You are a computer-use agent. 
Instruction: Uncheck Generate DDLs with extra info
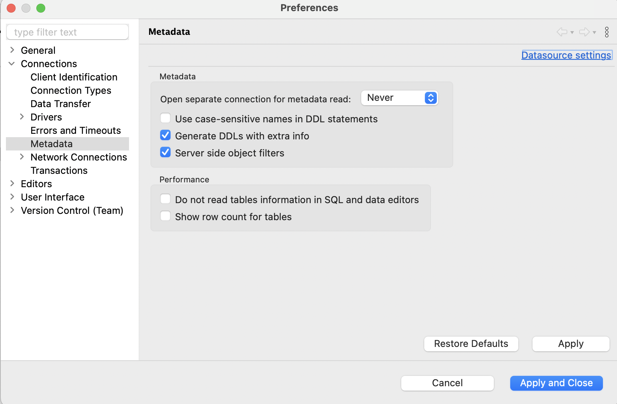(165, 135)
